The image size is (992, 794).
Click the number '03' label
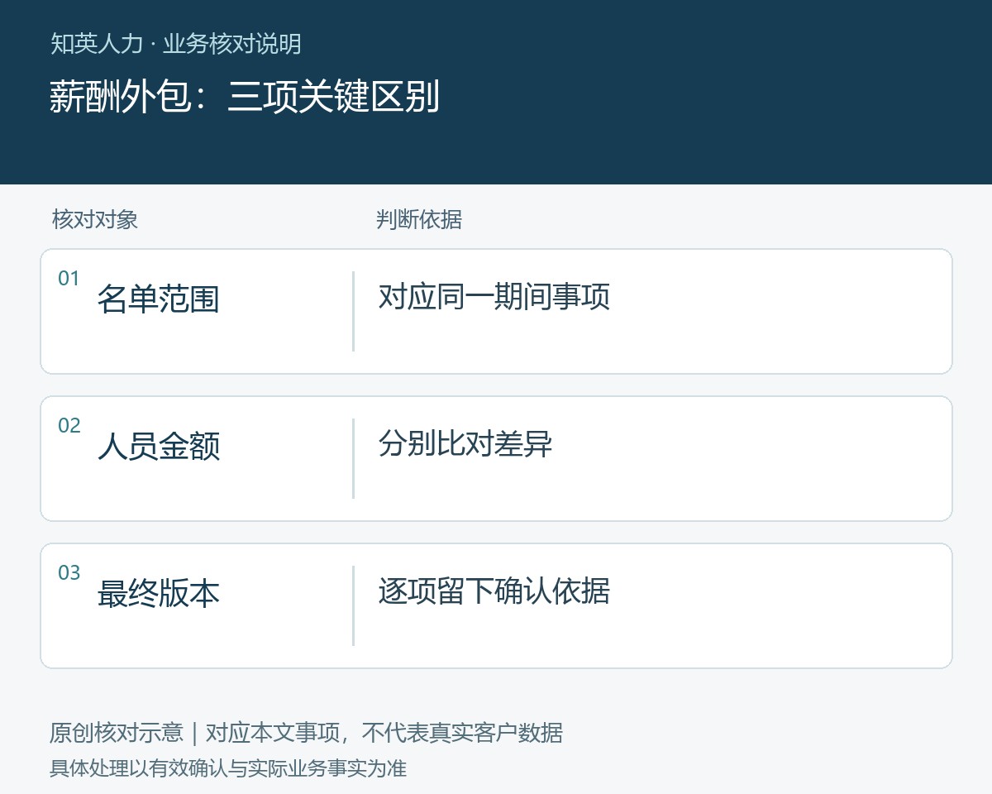click(x=69, y=573)
